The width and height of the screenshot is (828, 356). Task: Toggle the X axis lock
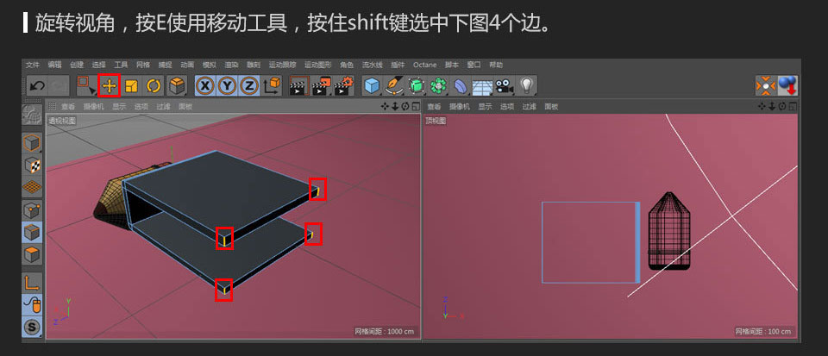click(x=205, y=86)
